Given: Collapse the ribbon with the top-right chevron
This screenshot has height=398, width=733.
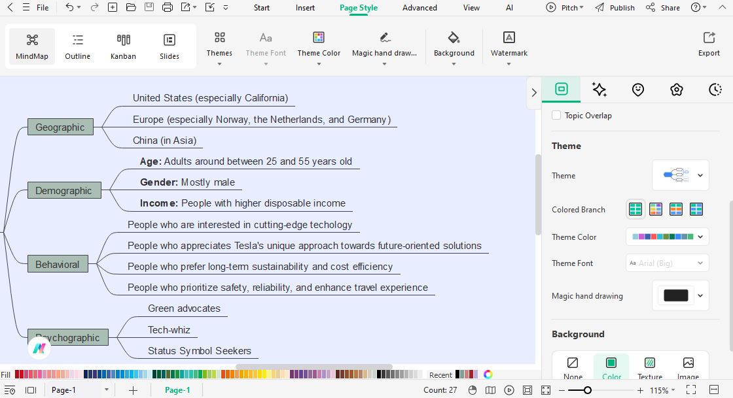Looking at the screenshot, I should [723, 7].
